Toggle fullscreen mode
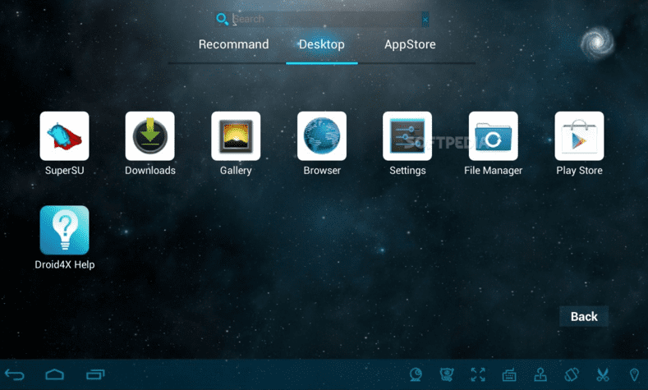 478,375
